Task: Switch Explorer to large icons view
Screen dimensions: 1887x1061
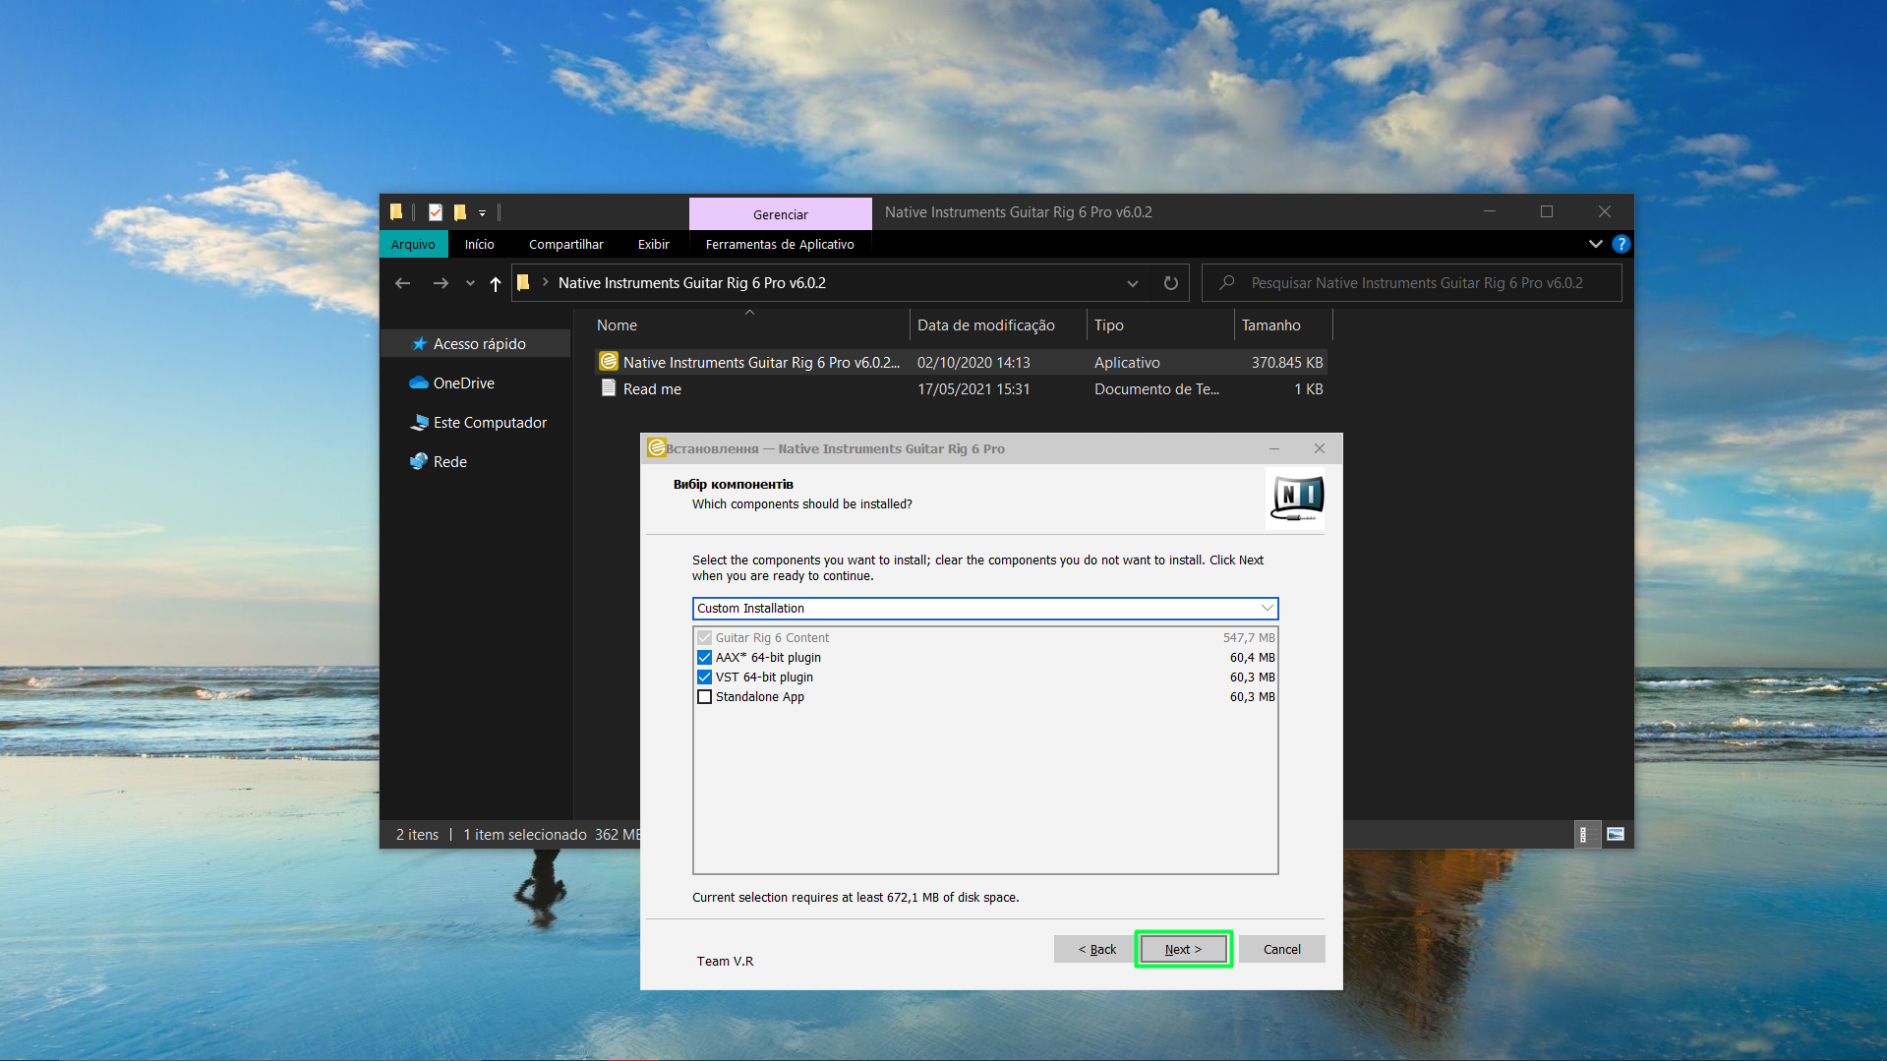Action: (1615, 835)
